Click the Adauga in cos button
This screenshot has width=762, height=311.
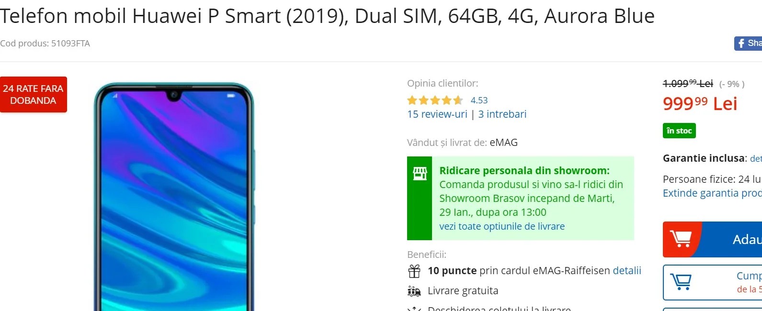(x=712, y=239)
